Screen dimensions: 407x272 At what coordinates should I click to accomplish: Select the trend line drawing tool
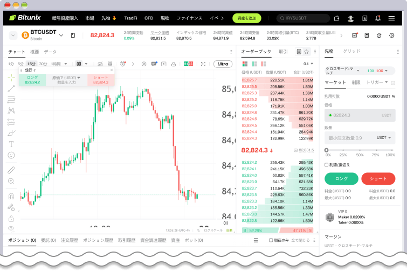[11, 89]
